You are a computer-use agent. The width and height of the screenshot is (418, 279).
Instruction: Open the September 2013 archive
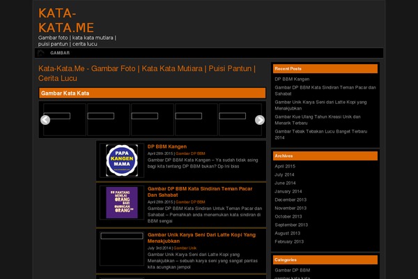[x=291, y=225]
